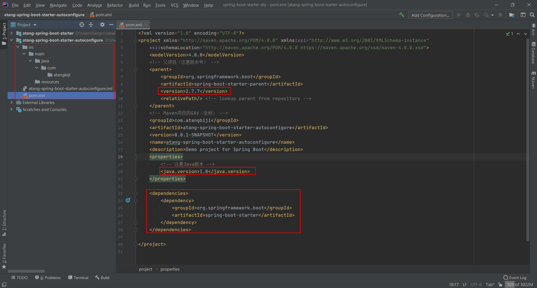Open the File menu

(15, 5)
